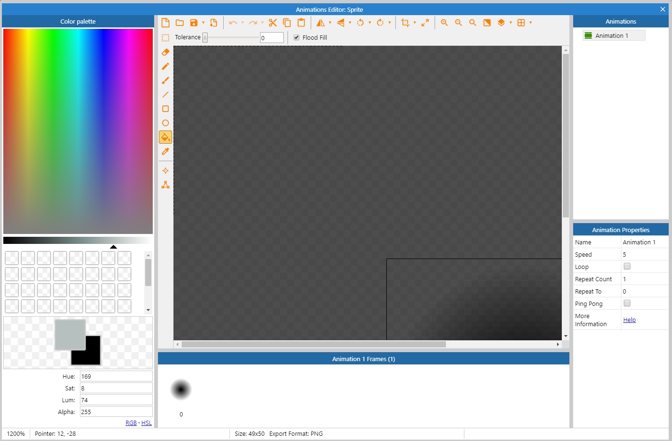Viewport: 672px width, 441px height.
Task: Open the RGB color mode link
Action: (131, 423)
